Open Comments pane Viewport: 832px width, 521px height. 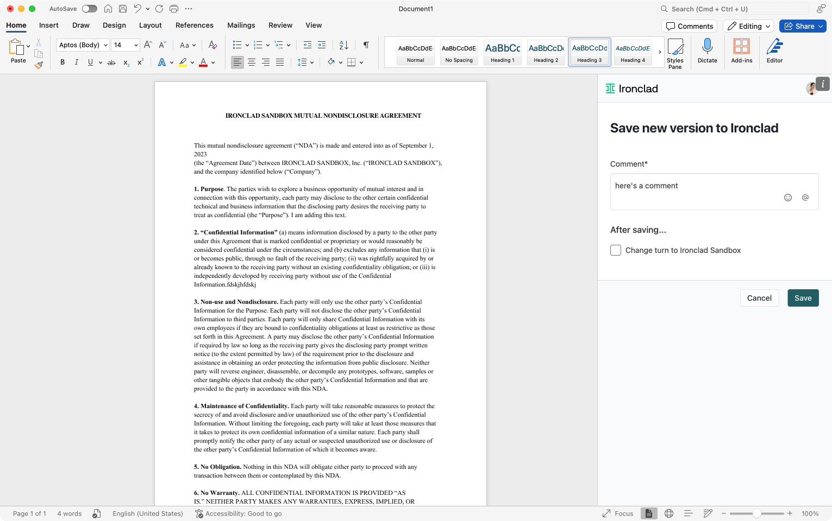point(690,26)
